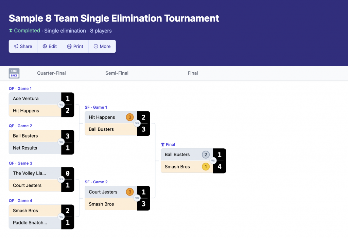This screenshot has height=238, width=348.
Task: Click the vs badge in QF Game 3
Action: pyautogui.click(x=61, y=179)
